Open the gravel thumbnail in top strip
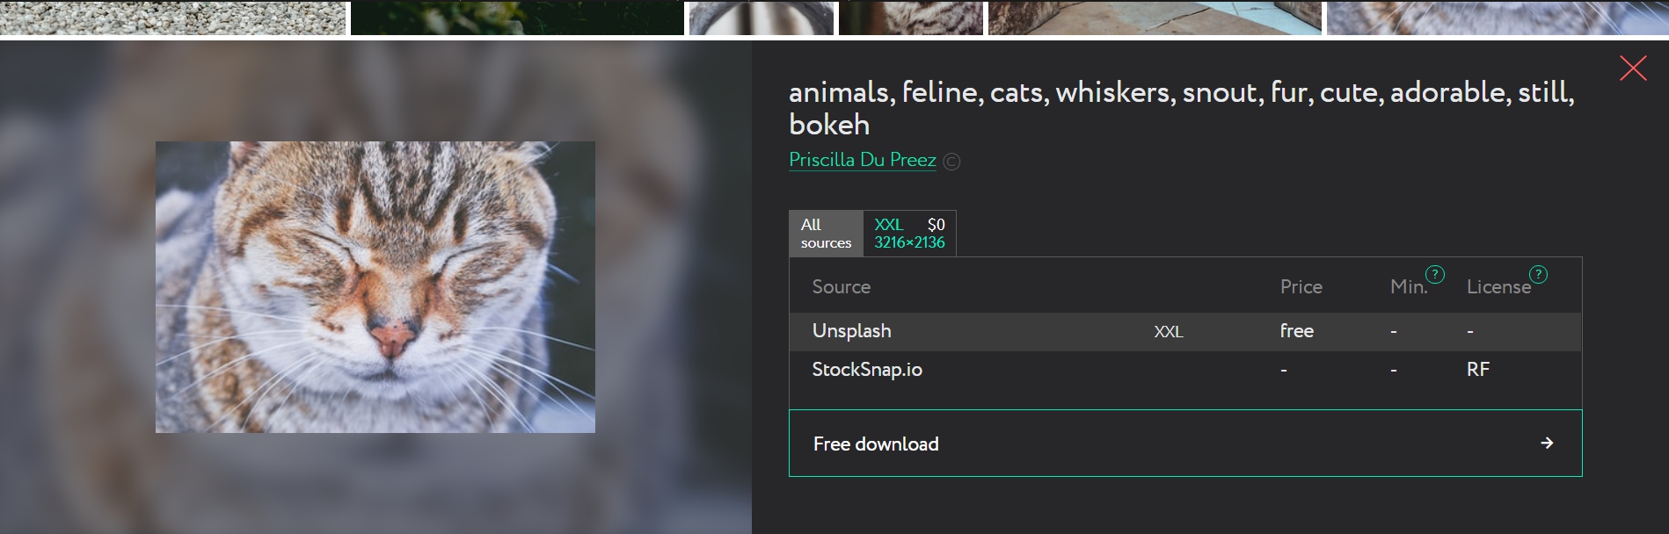This screenshot has height=534, width=1669. pos(172,18)
